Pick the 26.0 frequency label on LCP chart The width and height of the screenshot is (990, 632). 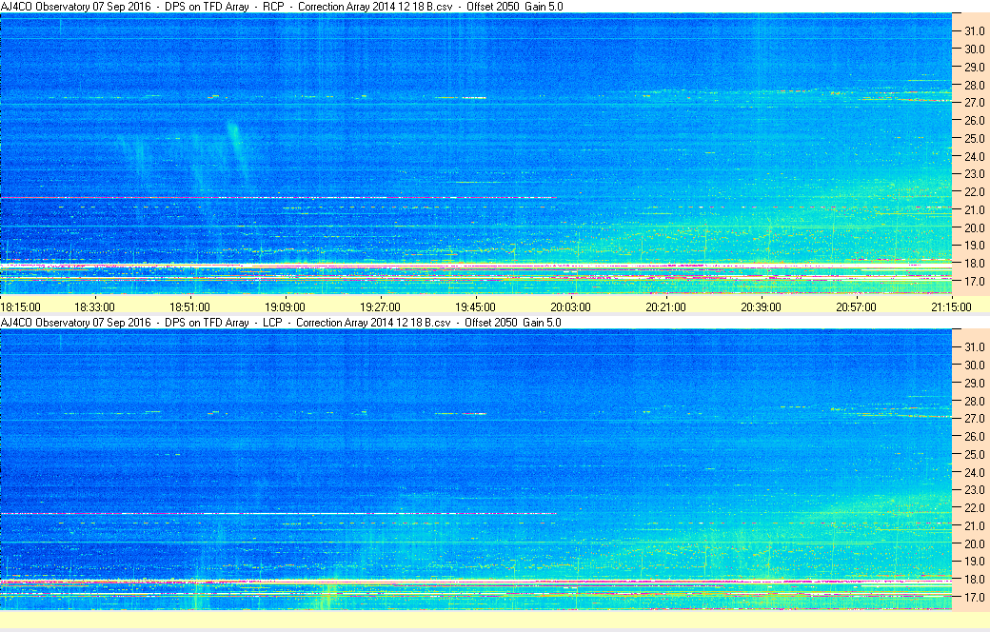(x=974, y=436)
